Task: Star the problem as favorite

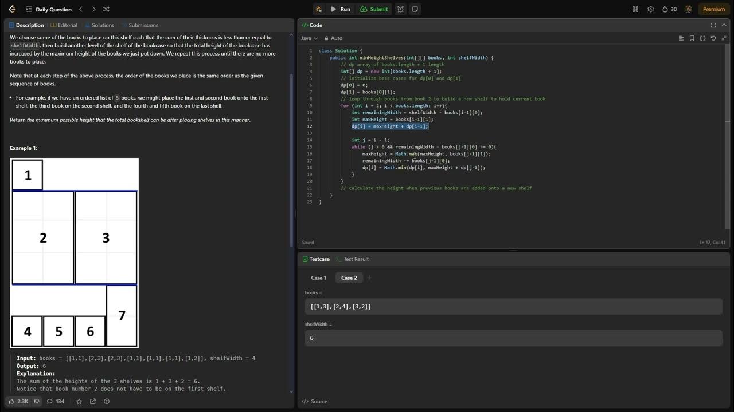Action: tap(79, 401)
